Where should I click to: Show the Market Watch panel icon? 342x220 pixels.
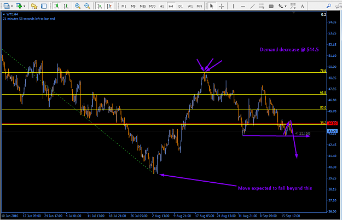coord(44,6)
